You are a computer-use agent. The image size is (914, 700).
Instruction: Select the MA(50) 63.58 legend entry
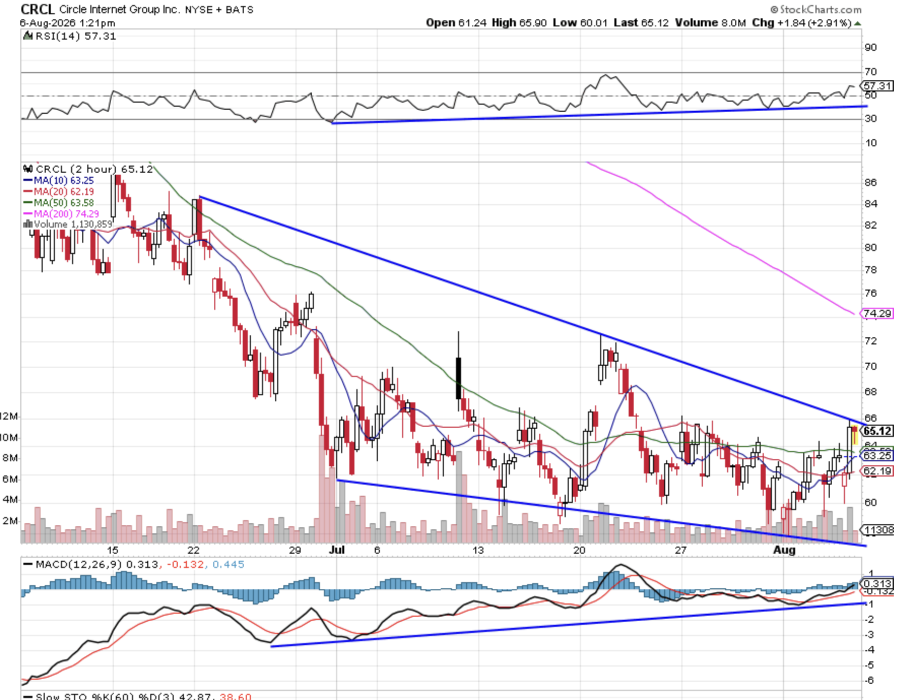[58, 203]
